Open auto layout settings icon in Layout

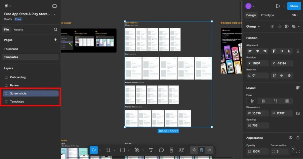tap(298, 88)
